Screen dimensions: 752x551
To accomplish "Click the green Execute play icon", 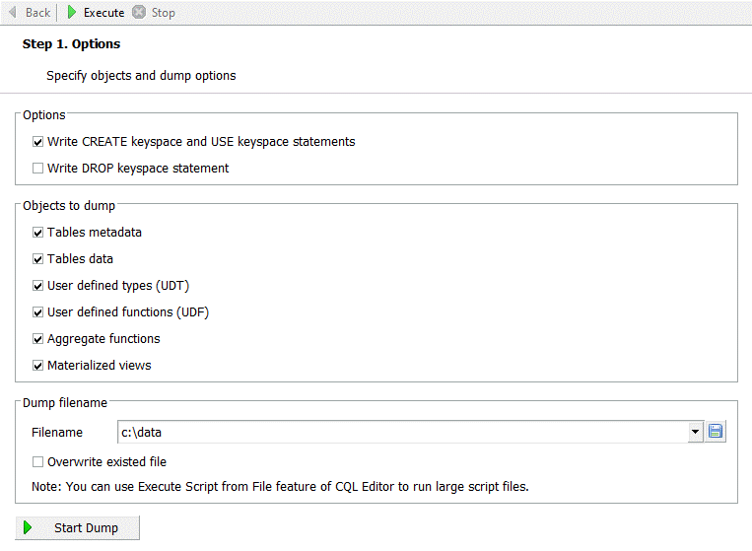I will [72, 13].
